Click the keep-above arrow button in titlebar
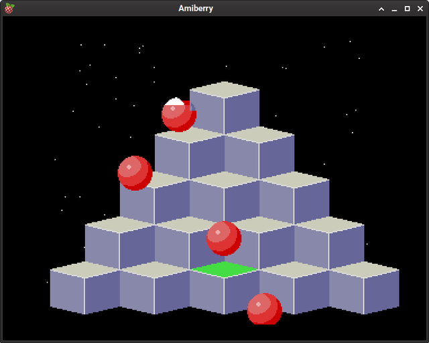This screenshot has height=343, width=429. pos(381,9)
